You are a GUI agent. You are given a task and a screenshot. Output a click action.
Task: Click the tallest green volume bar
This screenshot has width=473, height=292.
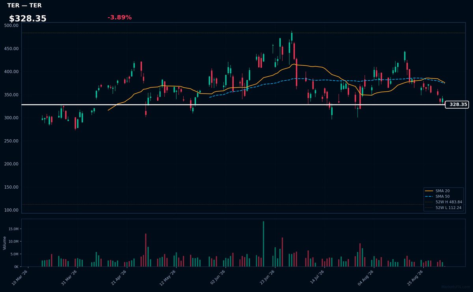[x=263, y=244]
